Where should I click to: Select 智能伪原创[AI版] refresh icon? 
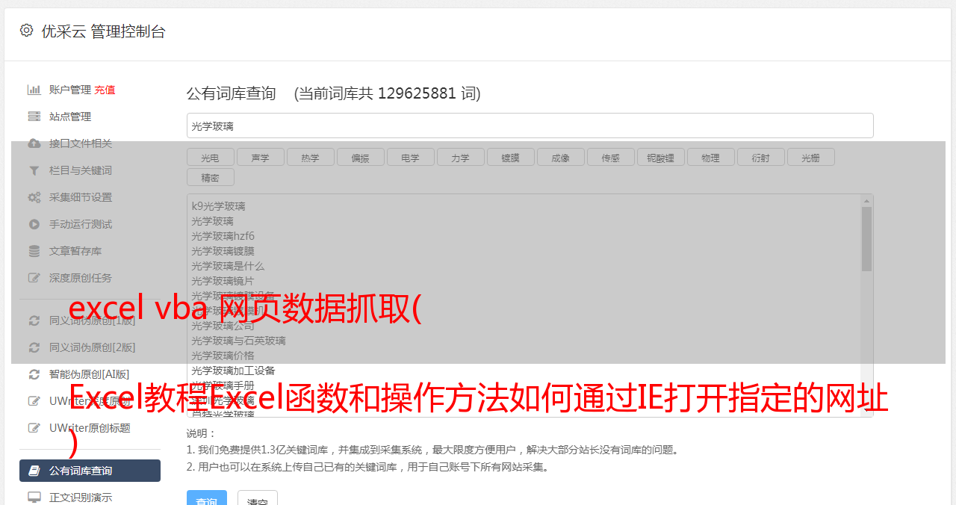point(34,374)
